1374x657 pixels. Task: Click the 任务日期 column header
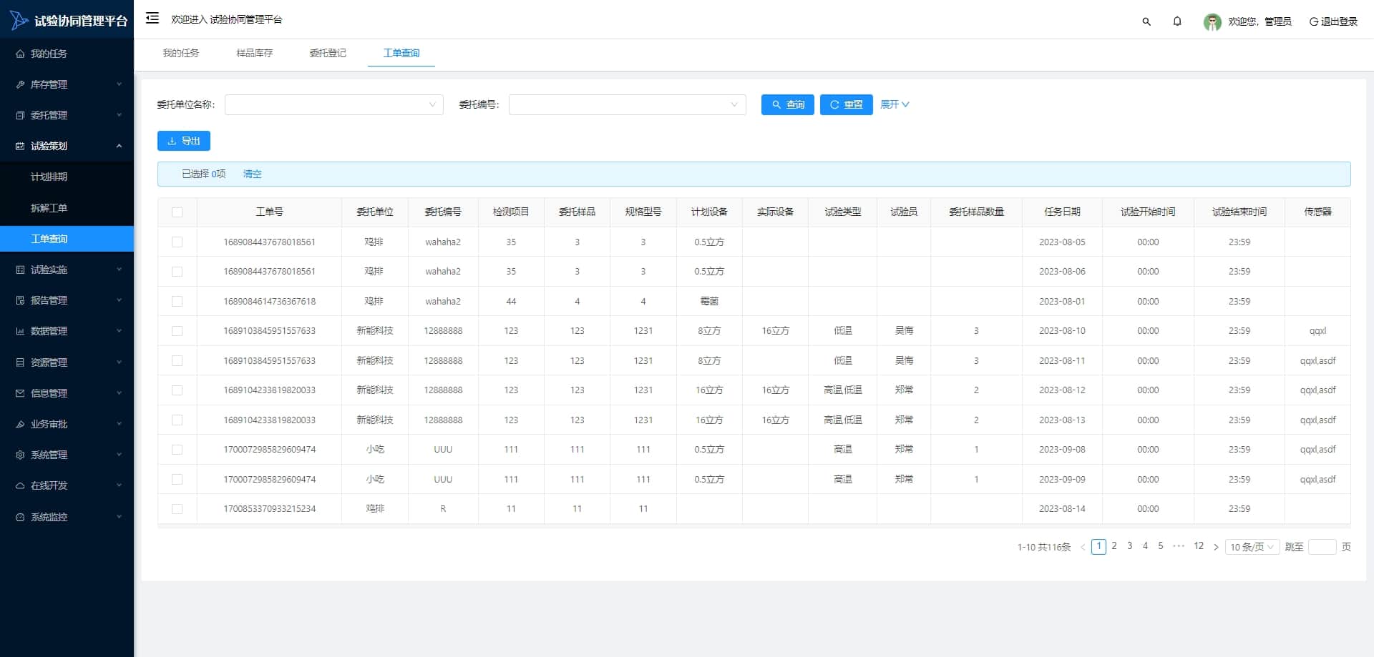pyautogui.click(x=1062, y=212)
